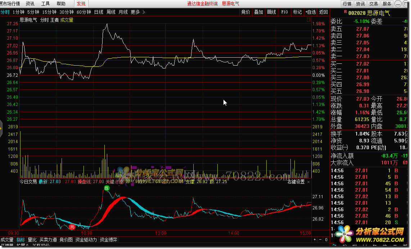Image resolution: width=411 pixels, height=249 pixels.
Task: Click the 买一 27.02 order row
Action: pos(369,64)
